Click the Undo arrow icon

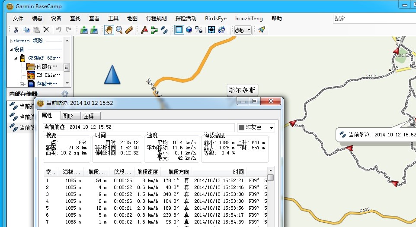(59, 30)
